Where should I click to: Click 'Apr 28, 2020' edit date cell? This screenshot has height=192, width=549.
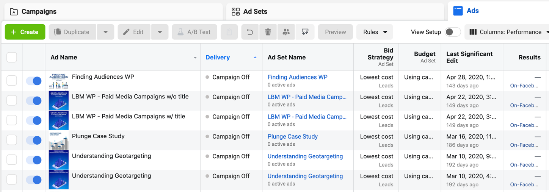pos(471,77)
